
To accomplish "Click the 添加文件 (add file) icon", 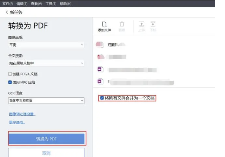I will [104, 25].
